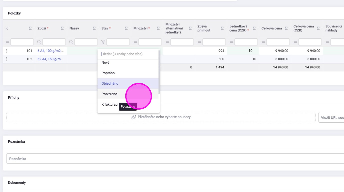The width and height of the screenshot is (344, 192).
Task: Click the magnifier icon in Název filter
Action: 71,42
